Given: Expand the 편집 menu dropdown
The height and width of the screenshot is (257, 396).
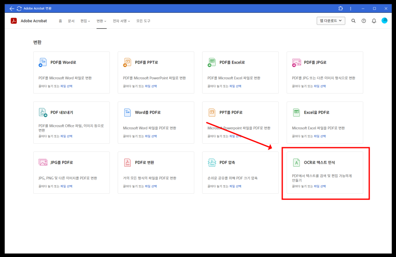Looking at the screenshot, I should coord(85,21).
